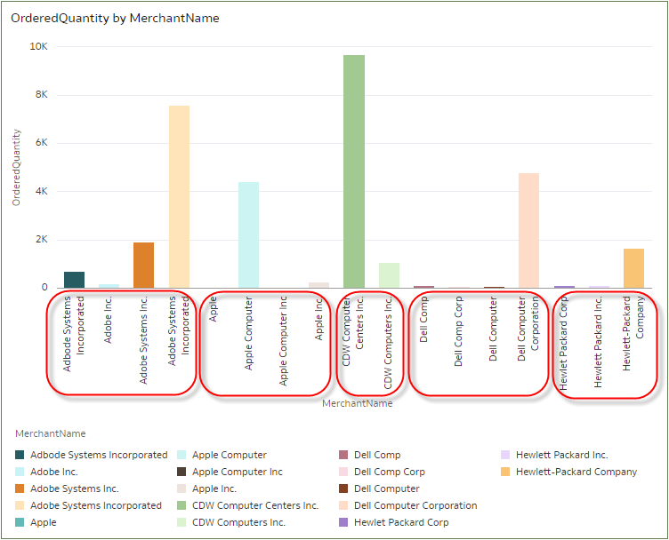Select the Adobe Systems Incorporated chart bar
Viewport: 669px width, 540px height.
point(179,197)
